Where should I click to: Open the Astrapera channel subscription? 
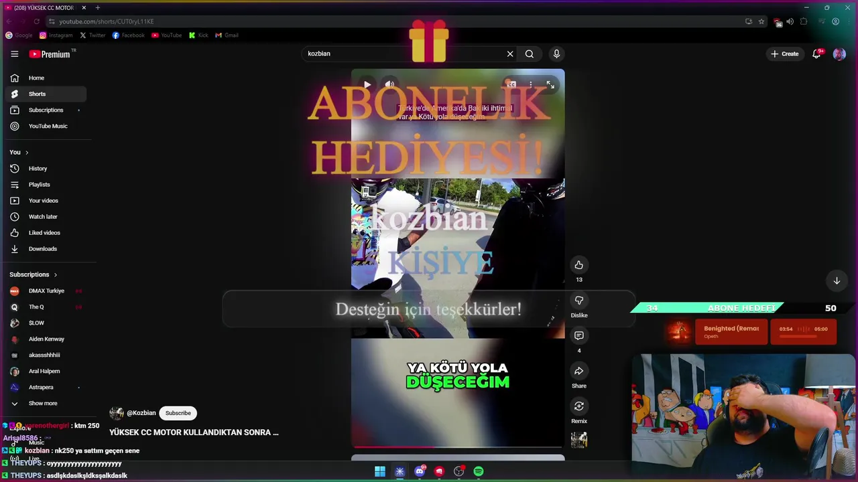coord(44,387)
